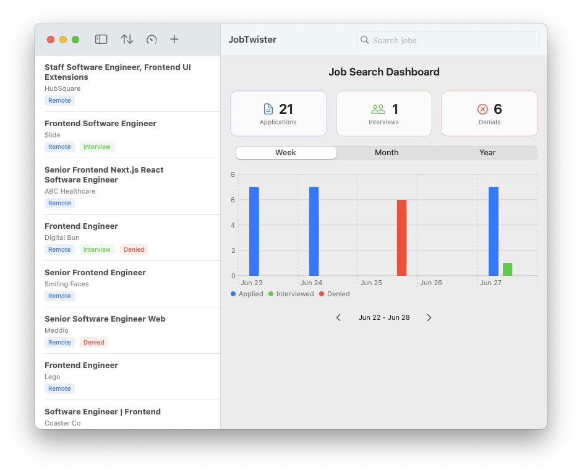Open the 6 Denials card
The height and width of the screenshot is (475, 582).
pyautogui.click(x=489, y=114)
